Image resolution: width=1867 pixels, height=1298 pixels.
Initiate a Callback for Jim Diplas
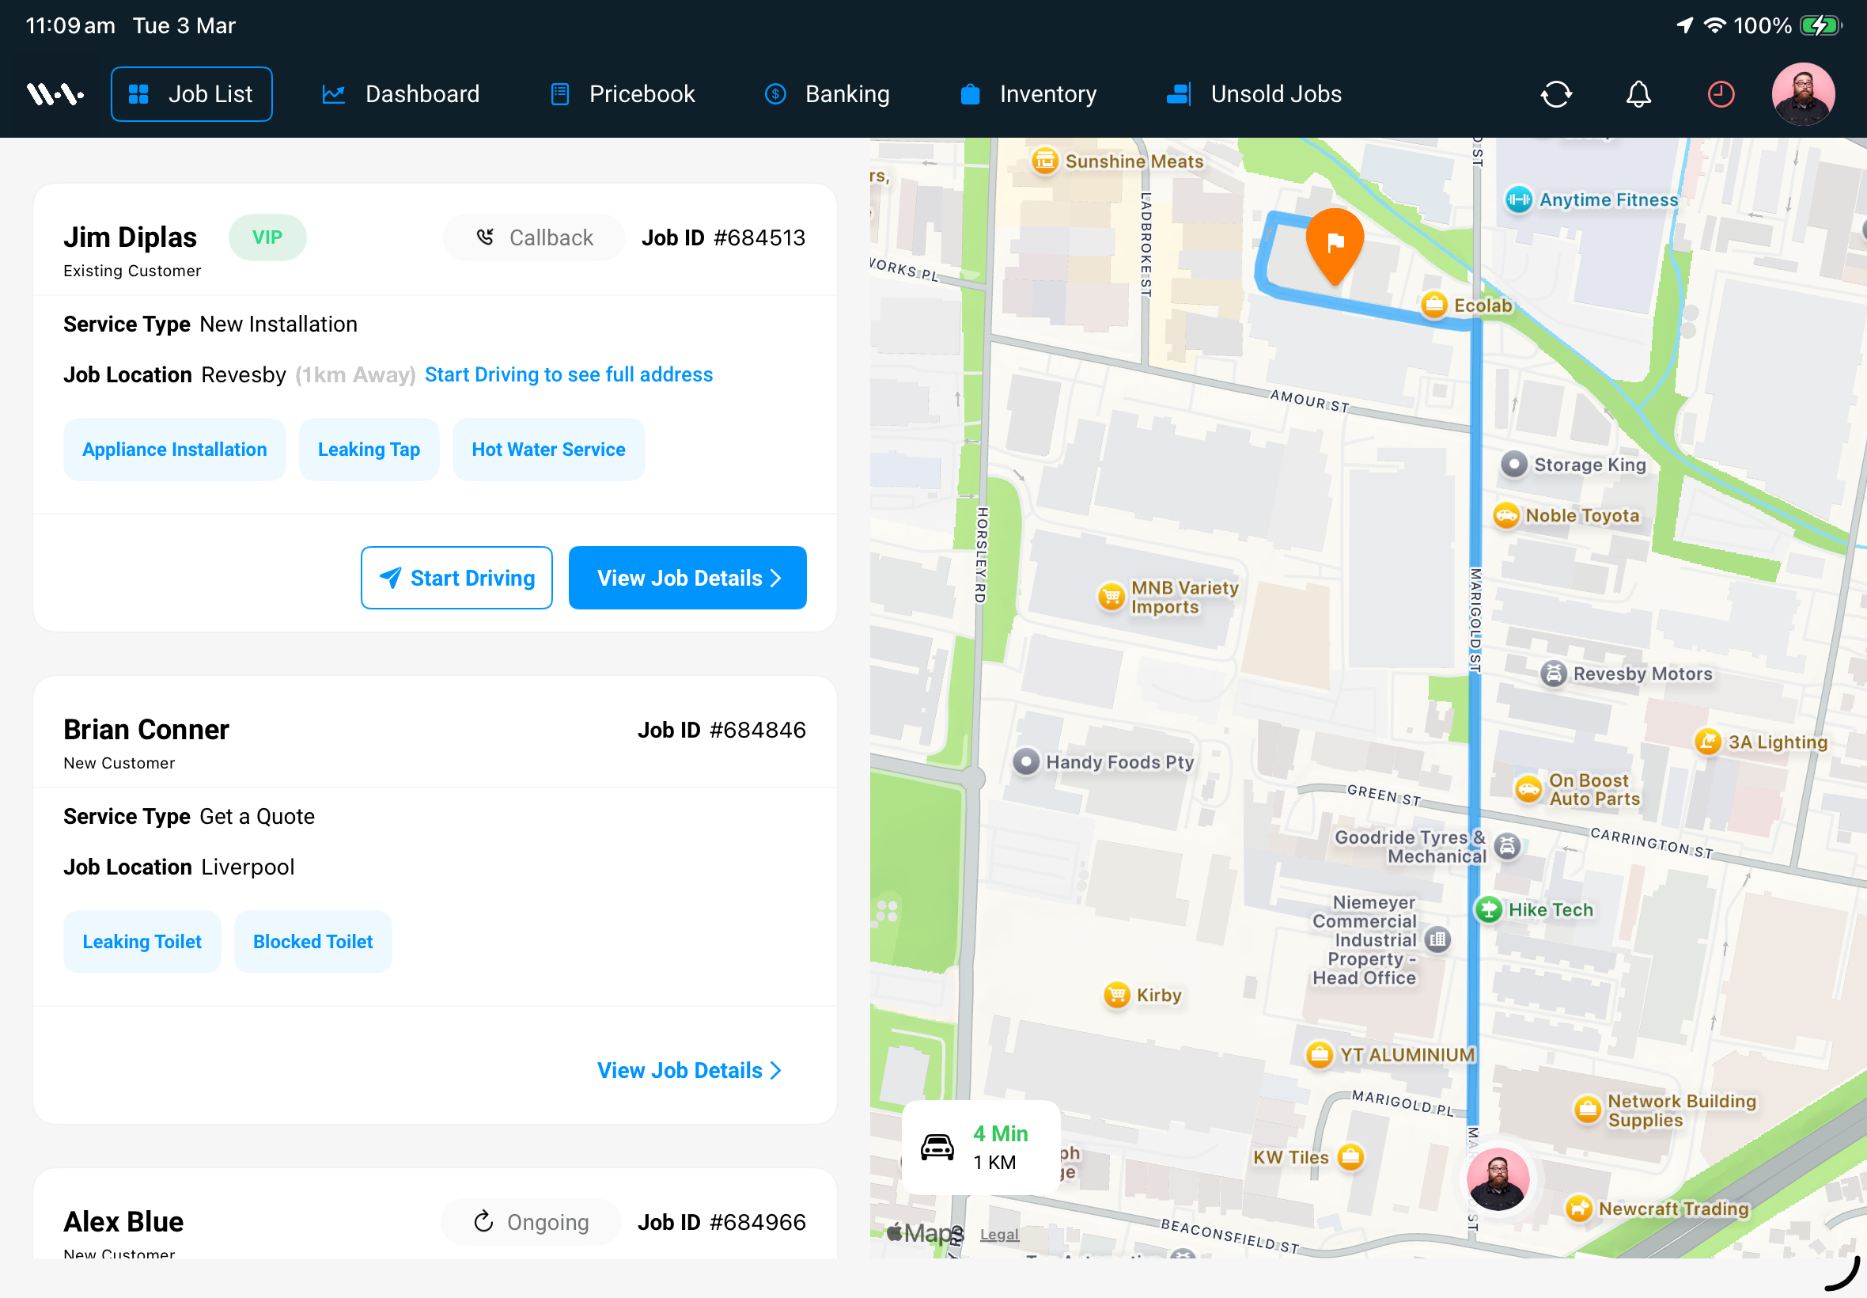pos(532,237)
